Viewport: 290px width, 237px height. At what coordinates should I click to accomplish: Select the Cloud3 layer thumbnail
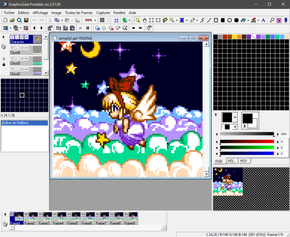(x=37, y=60)
